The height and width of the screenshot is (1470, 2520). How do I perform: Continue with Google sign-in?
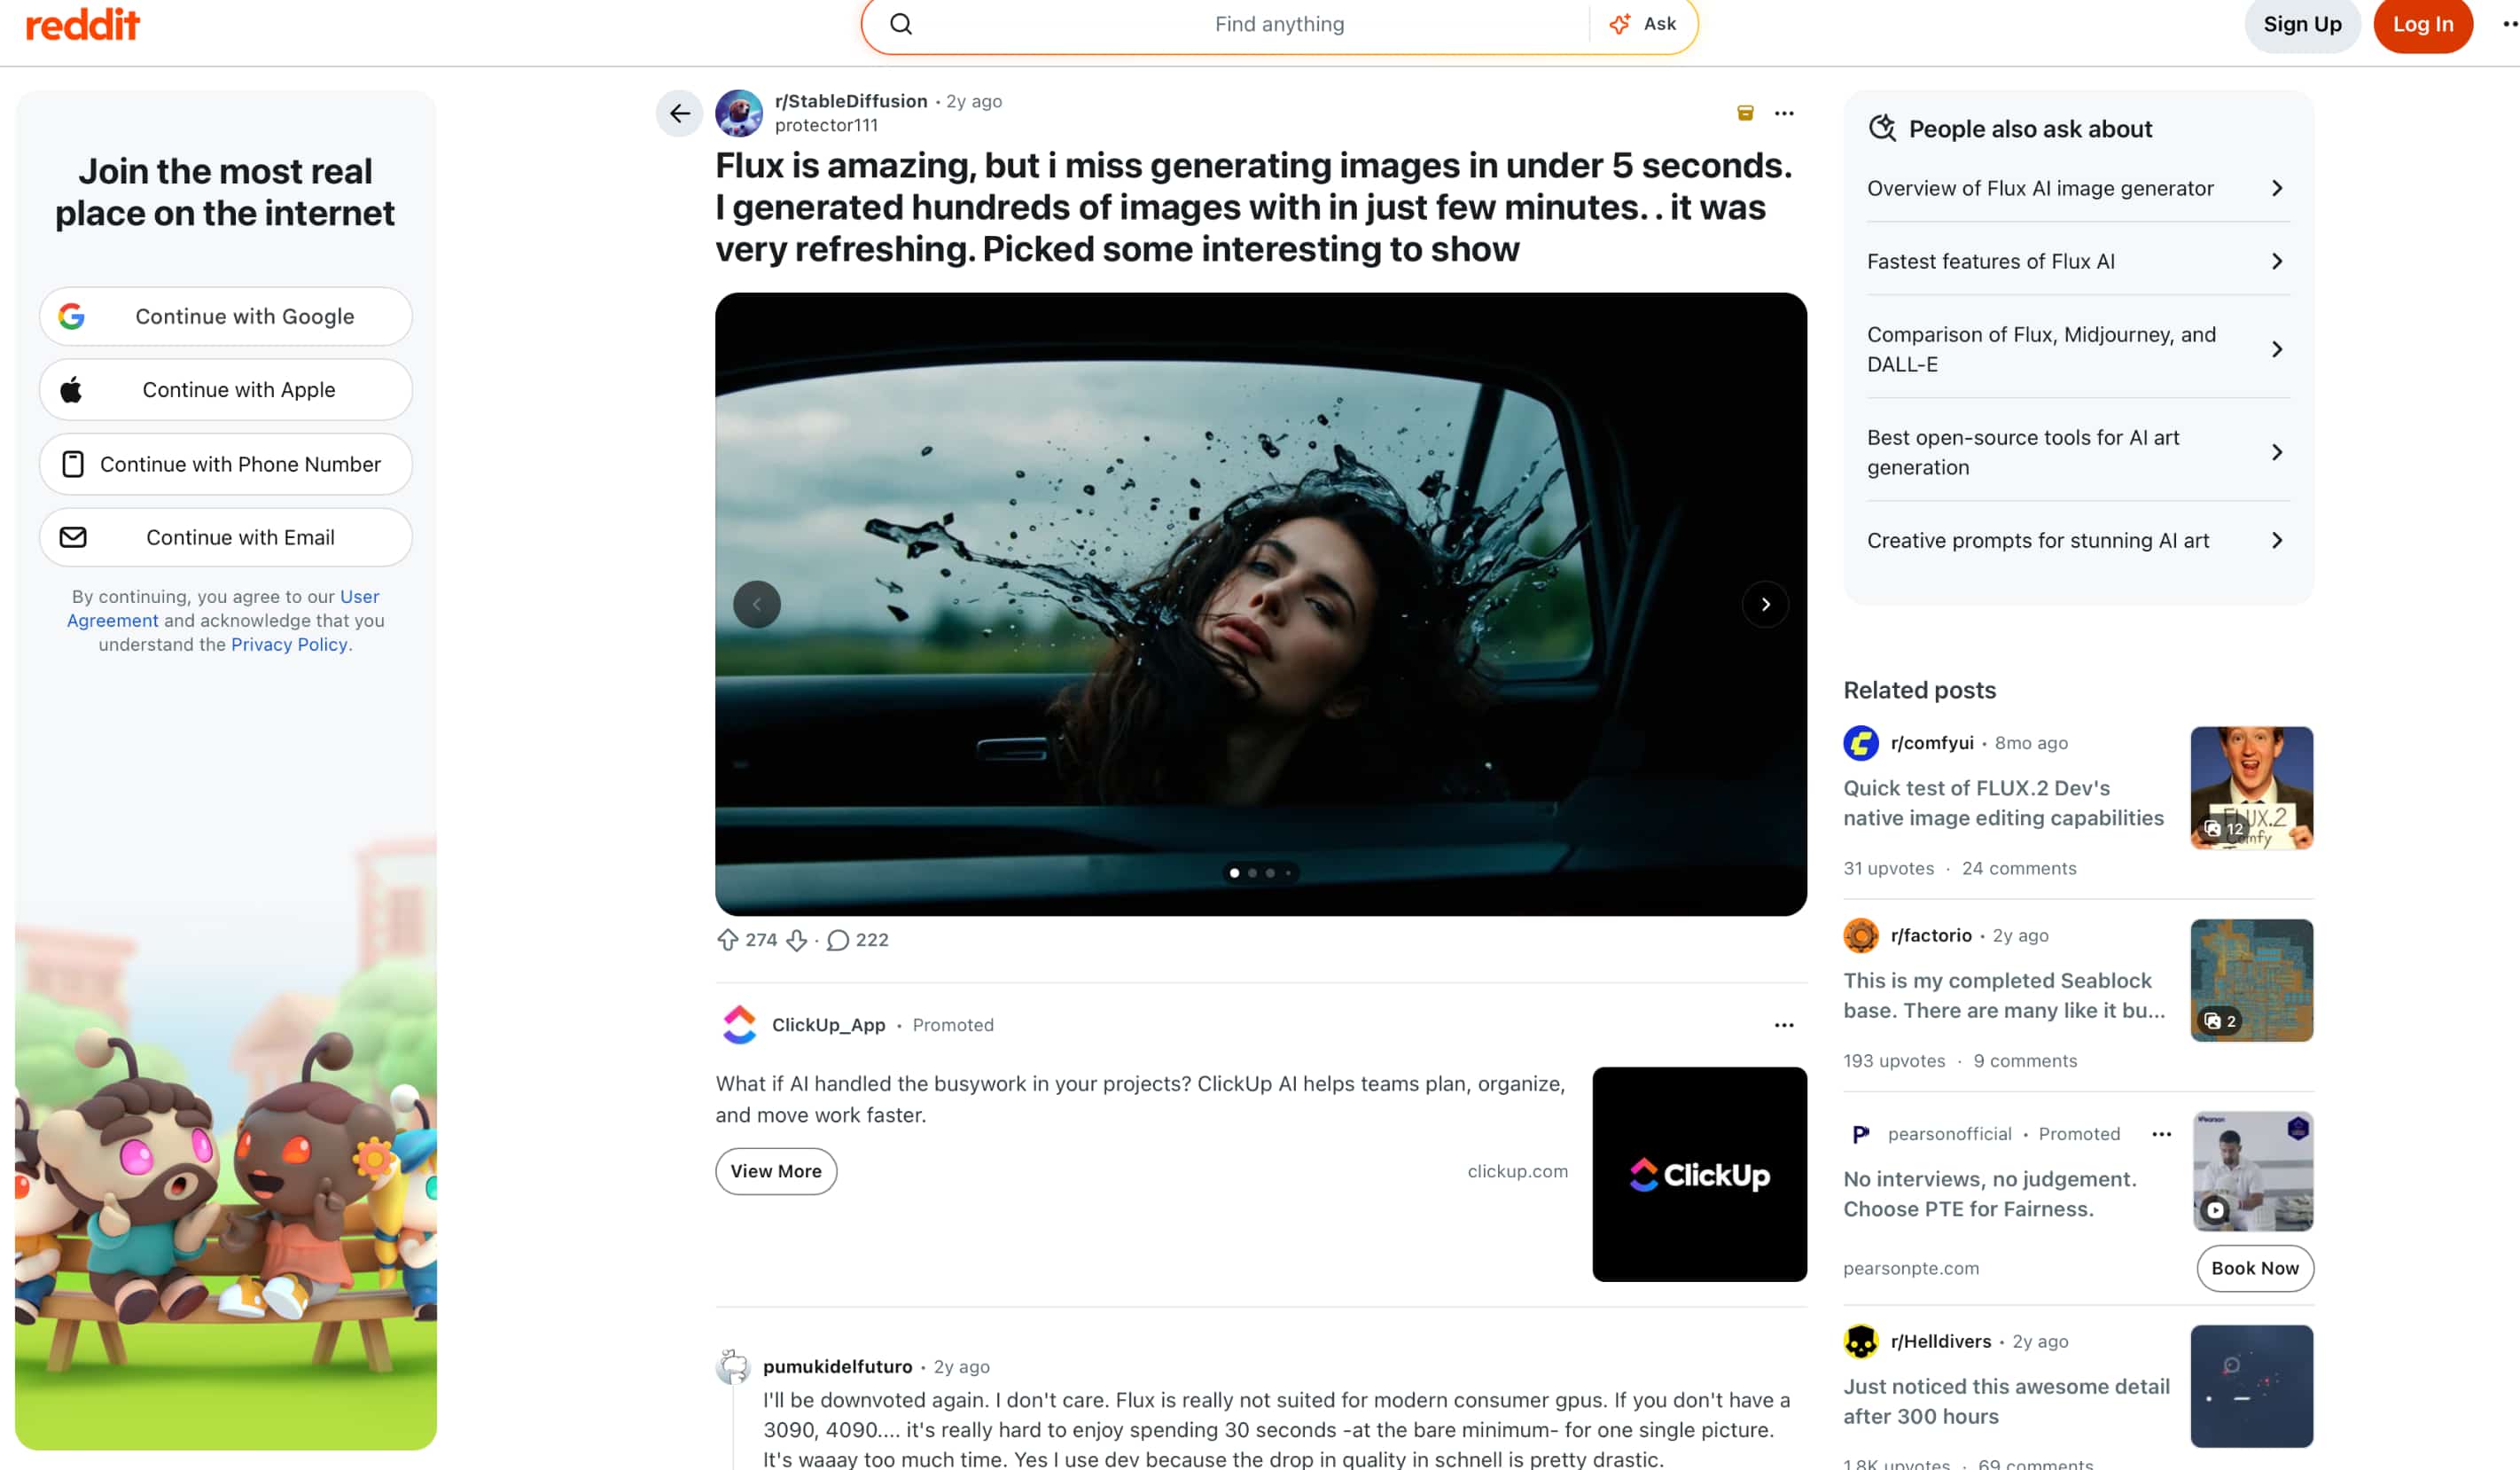click(x=226, y=316)
